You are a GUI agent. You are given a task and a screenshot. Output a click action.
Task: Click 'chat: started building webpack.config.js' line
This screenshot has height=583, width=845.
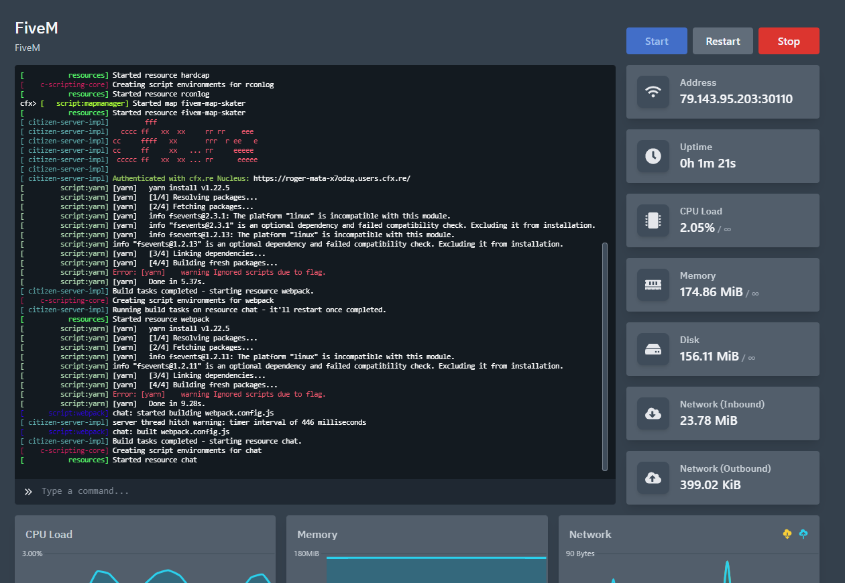tap(193, 413)
